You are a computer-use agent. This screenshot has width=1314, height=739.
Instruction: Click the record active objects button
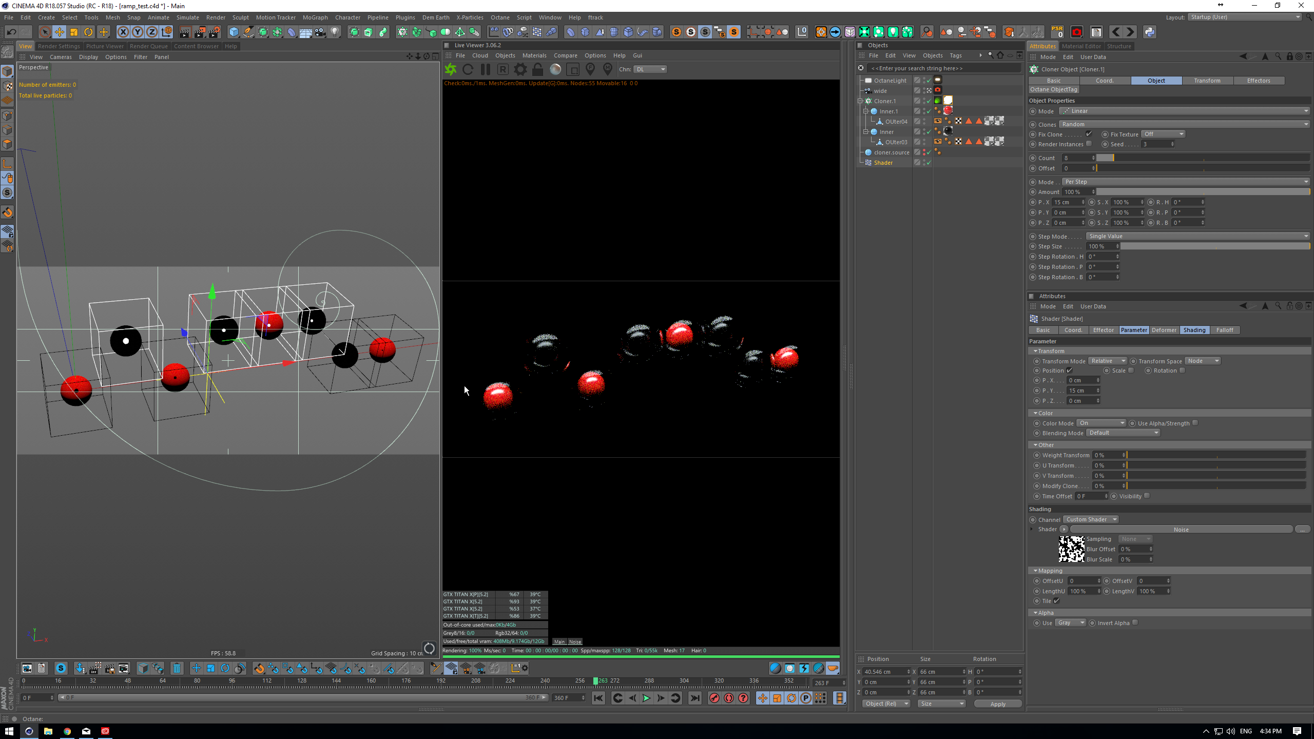coord(714,698)
